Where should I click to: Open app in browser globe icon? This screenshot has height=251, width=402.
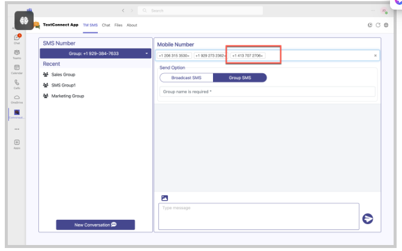pyautogui.click(x=386, y=25)
